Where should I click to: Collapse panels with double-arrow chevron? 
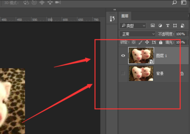click(x=115, y=9)
